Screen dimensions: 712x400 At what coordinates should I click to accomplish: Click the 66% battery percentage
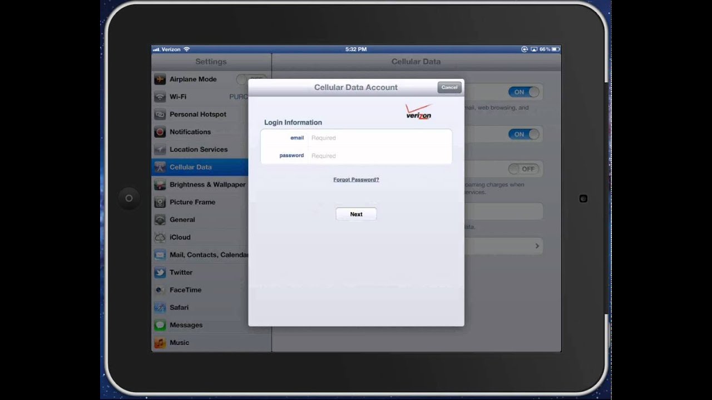(x=545, y=49)
